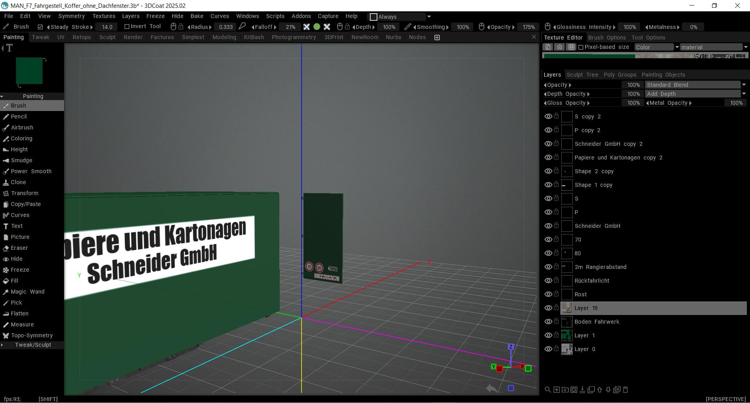Pick the Magic Wand tool
The image size is (750, 403).
pyautogui.click(x=27, y=292)
